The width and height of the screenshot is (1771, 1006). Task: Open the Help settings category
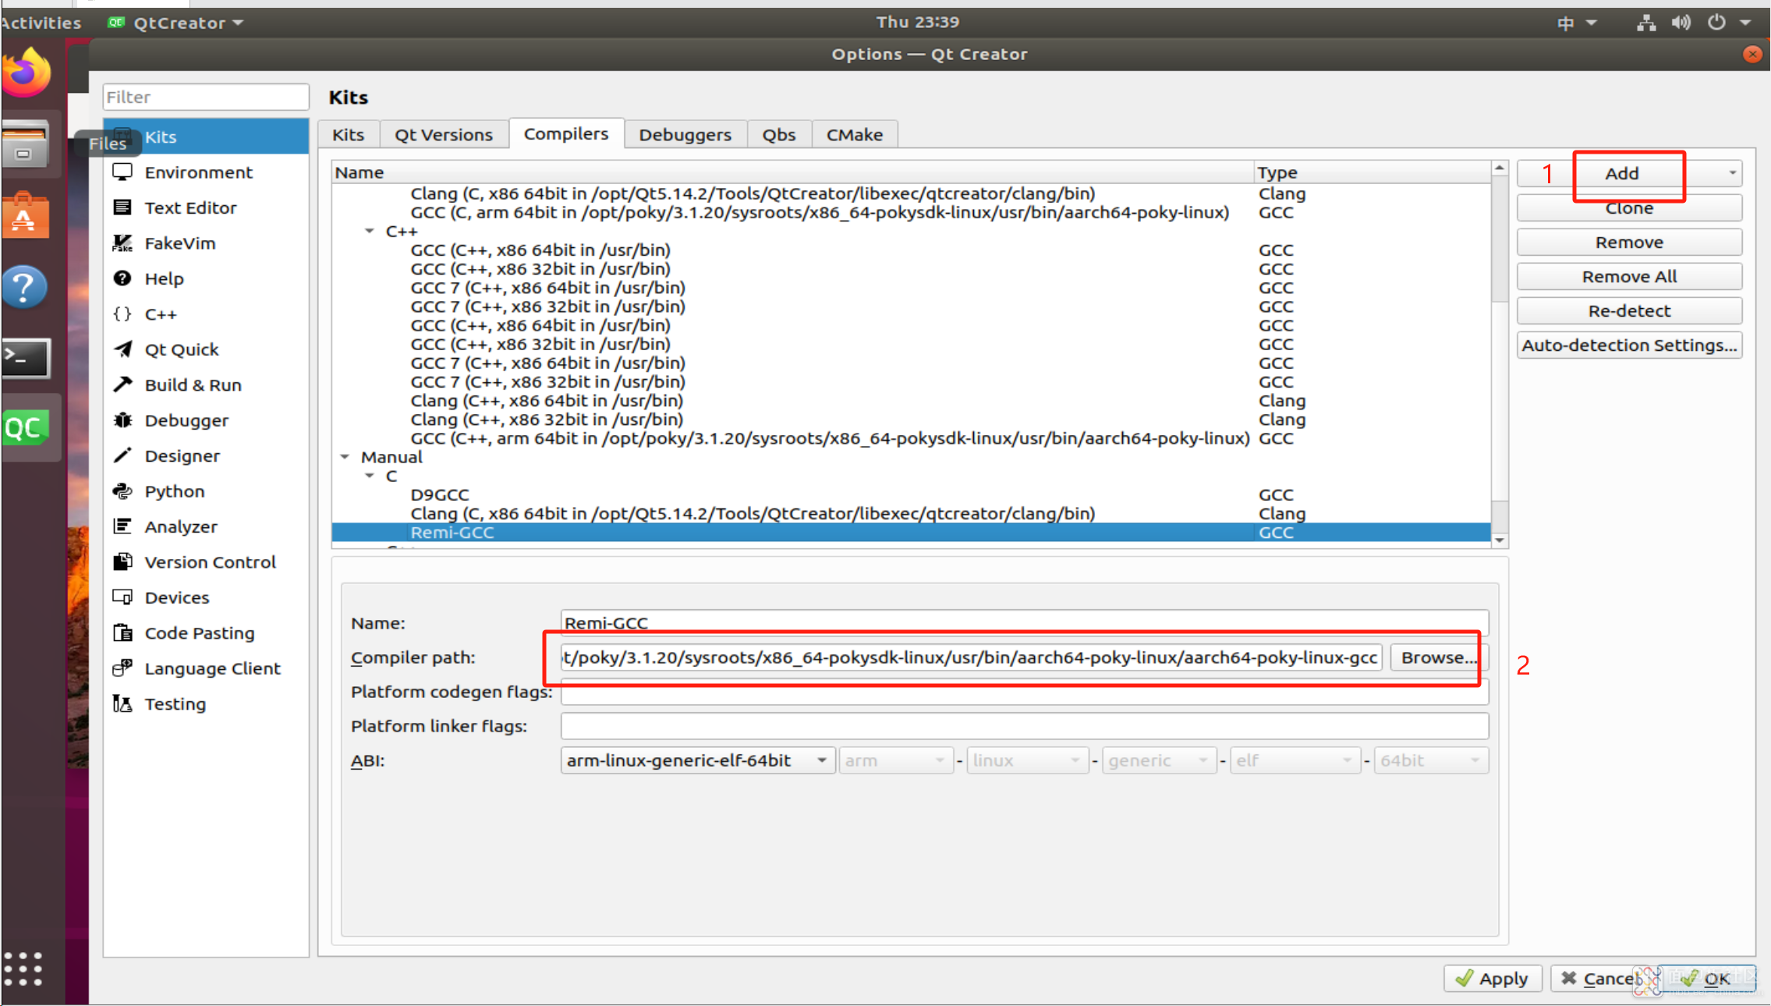pyautogui.click(x=206, y=278)
